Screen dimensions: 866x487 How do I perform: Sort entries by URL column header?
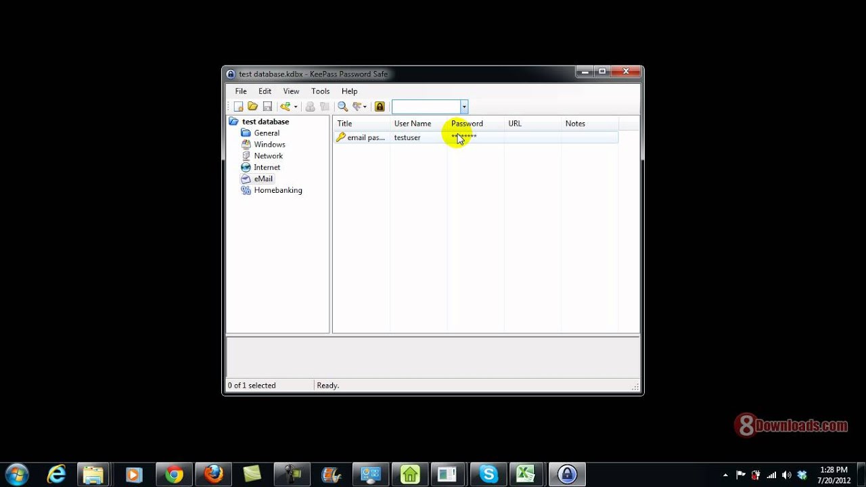click(x=532, y=124)
